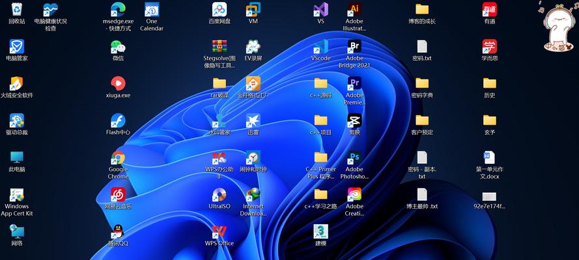Launch One Calendar app icon
This screenshot has width=579, height=260.
point(152,10)
